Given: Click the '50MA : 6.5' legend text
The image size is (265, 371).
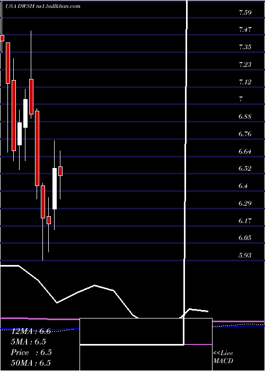Looking at the screenshot, I should 31,363.
